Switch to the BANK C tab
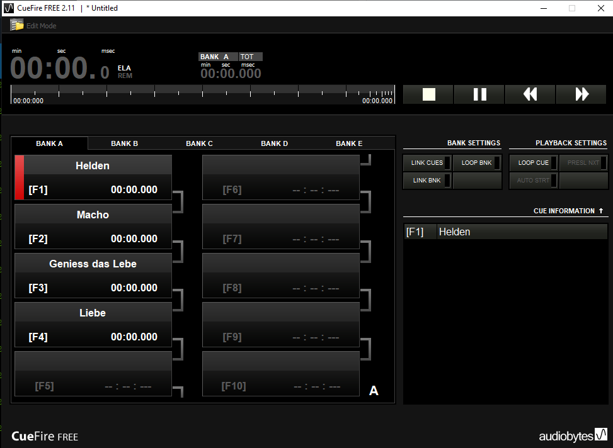Viewport: 613px width, 448px height. tap(199, 143)
